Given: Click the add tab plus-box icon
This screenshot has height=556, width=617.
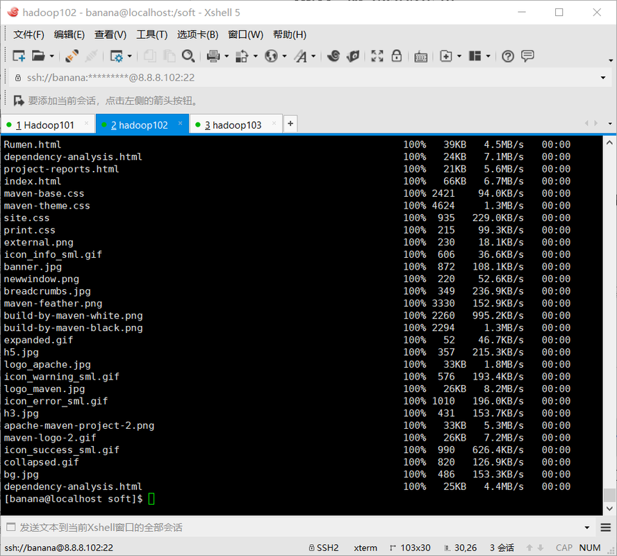Looking at the screenshot, I should pyautogui.click(x=446, y=56).
